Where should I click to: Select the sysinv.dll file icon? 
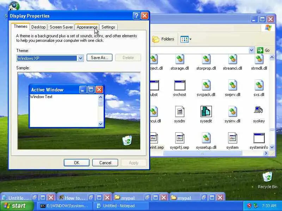pyautogui.click(x=232, y=111)
